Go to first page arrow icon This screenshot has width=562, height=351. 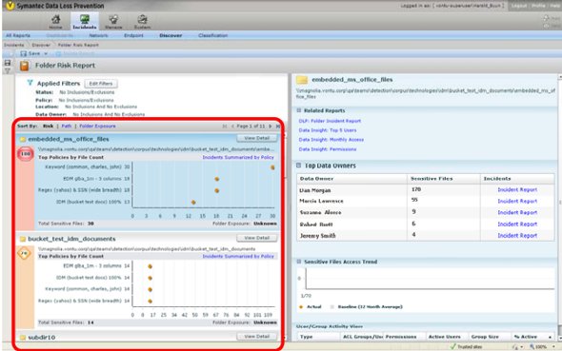pos(225,127)
